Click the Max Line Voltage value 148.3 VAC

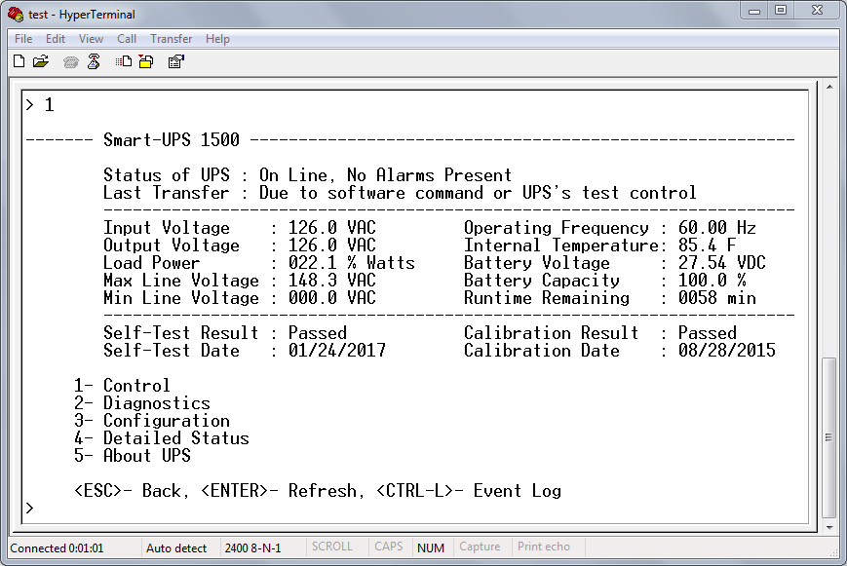click(x=331, y=280)
